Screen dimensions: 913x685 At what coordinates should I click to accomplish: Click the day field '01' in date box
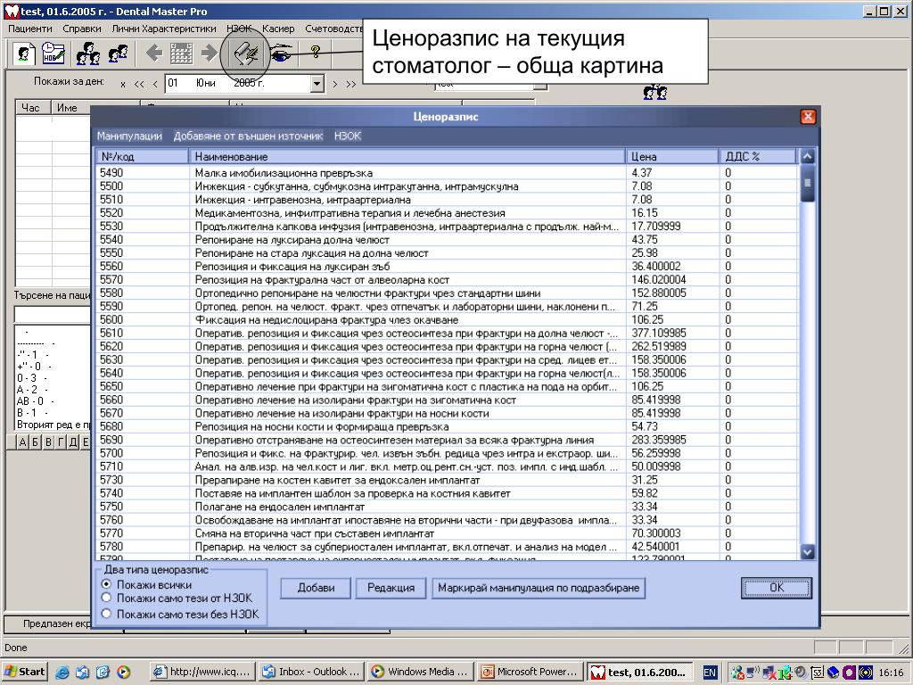(x=173, y=83)
